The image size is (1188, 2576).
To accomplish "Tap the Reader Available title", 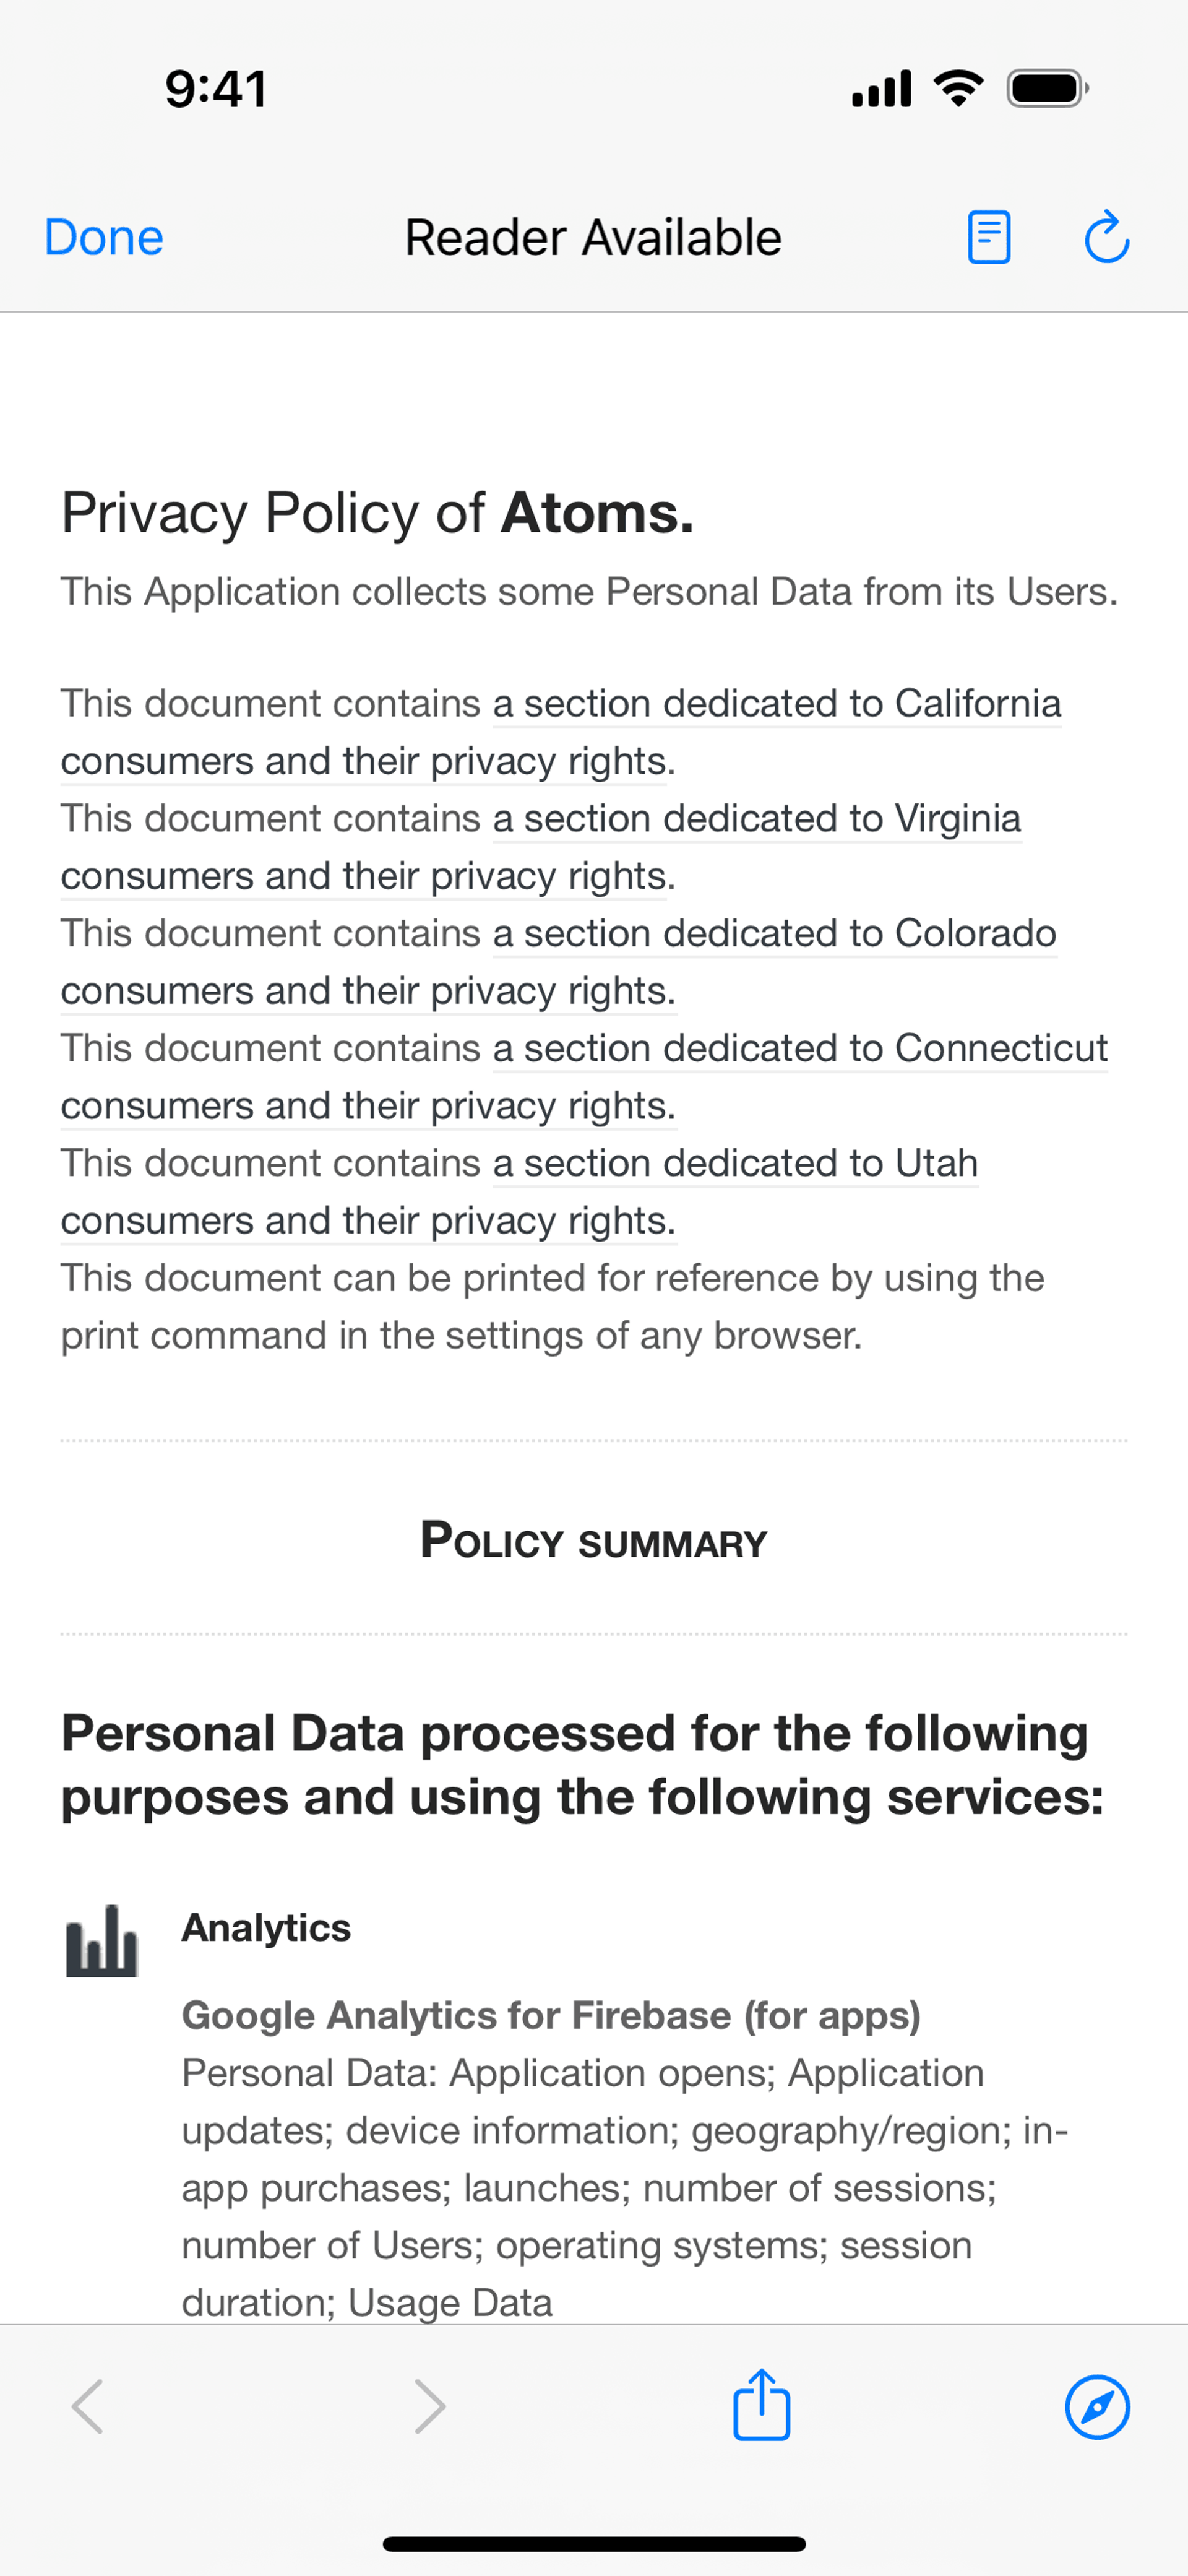I will (593, 238).
